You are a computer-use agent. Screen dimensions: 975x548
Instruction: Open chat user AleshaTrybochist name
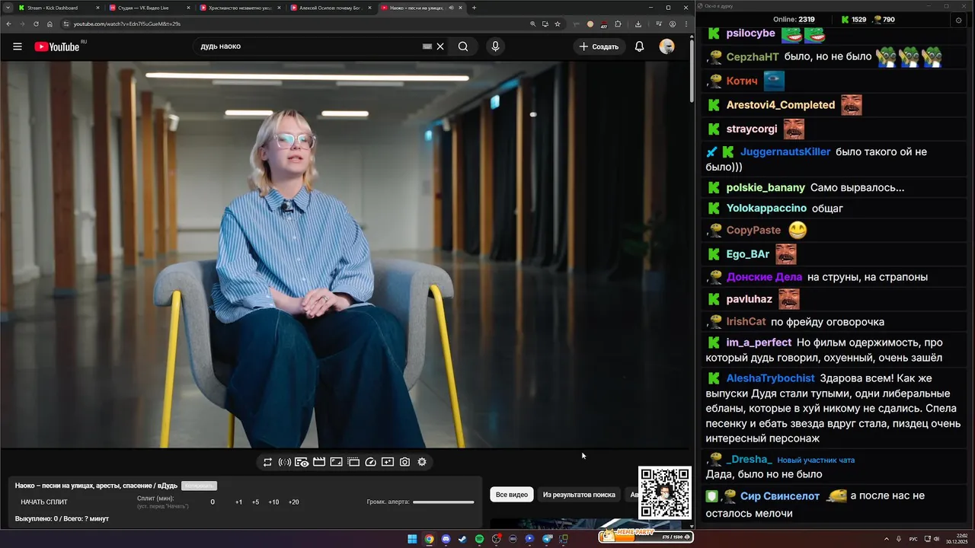point(770,378)
